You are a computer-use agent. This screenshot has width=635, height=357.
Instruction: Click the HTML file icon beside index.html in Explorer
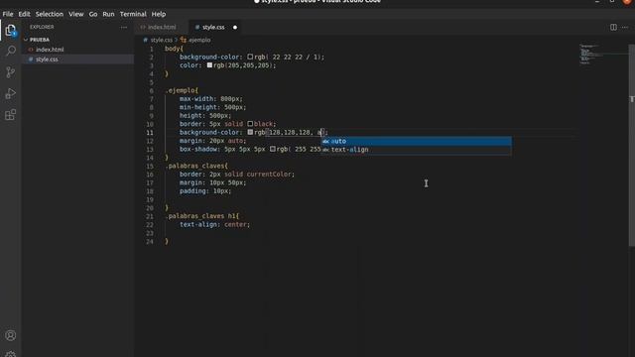pos(31,50)
